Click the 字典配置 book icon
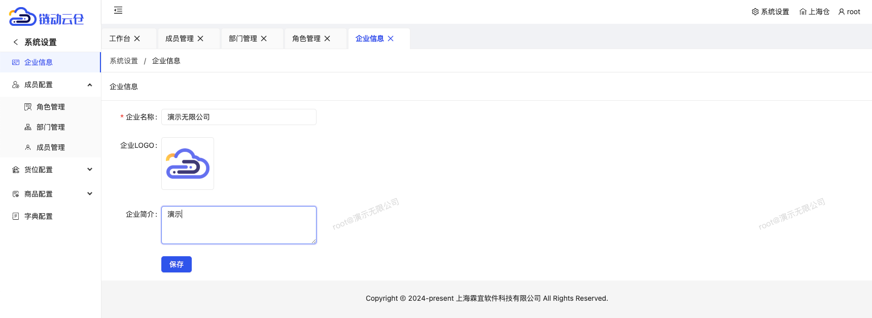Viewport: 872px width, 318px height. [x=16, y=216]
